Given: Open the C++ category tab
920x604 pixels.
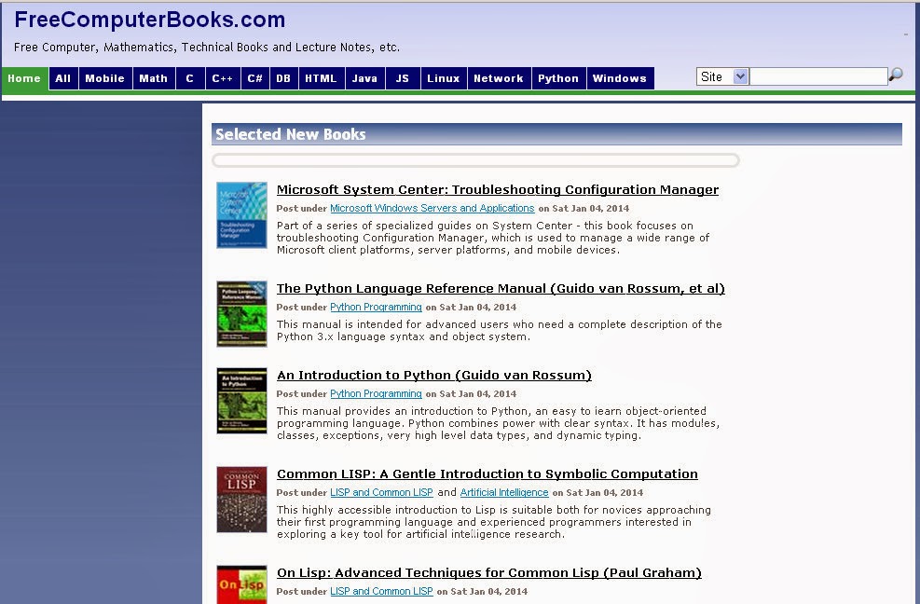Looking at the screenshot, I should 223,78.
